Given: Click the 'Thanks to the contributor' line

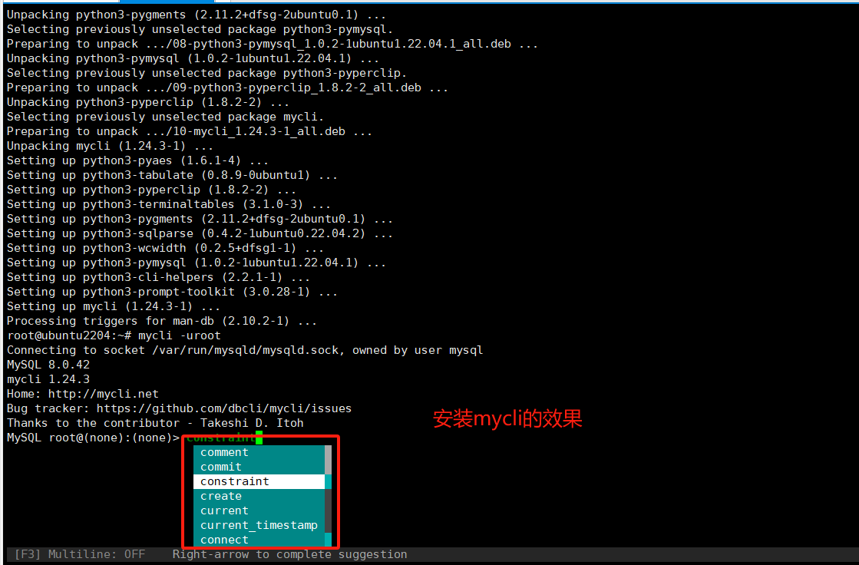Looking at the screenshot, I should click(x=155, y=423).
